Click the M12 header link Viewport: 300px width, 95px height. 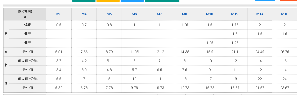[235, 14]
